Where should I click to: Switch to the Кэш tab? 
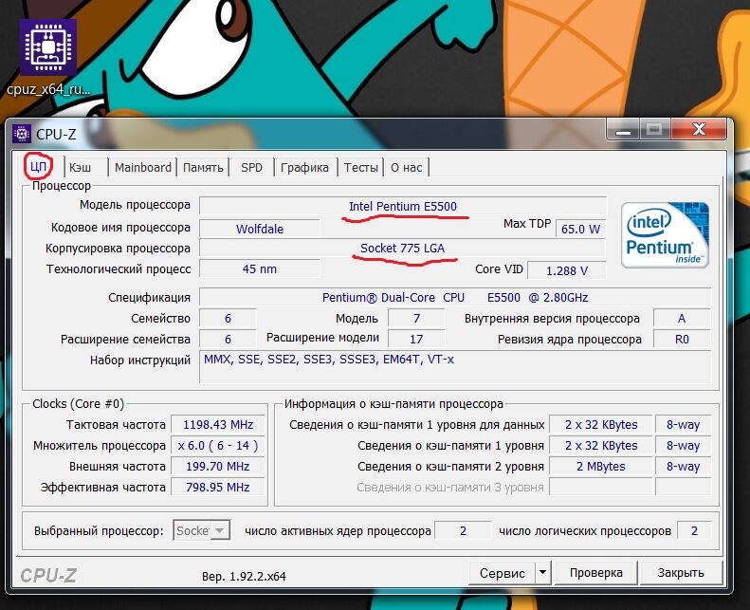80,168
